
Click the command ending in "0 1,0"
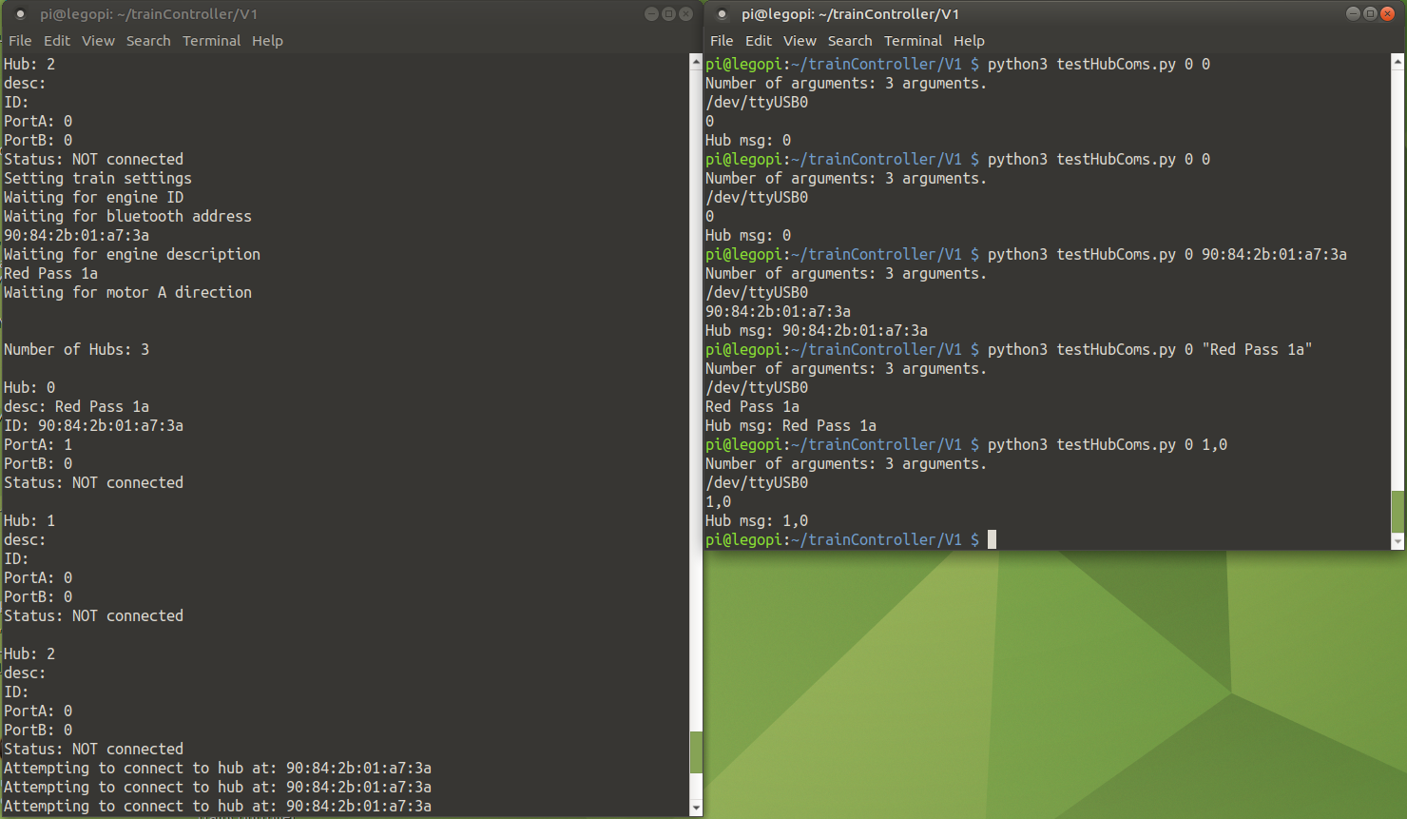pyautogui.click(x=1108, y=444)
